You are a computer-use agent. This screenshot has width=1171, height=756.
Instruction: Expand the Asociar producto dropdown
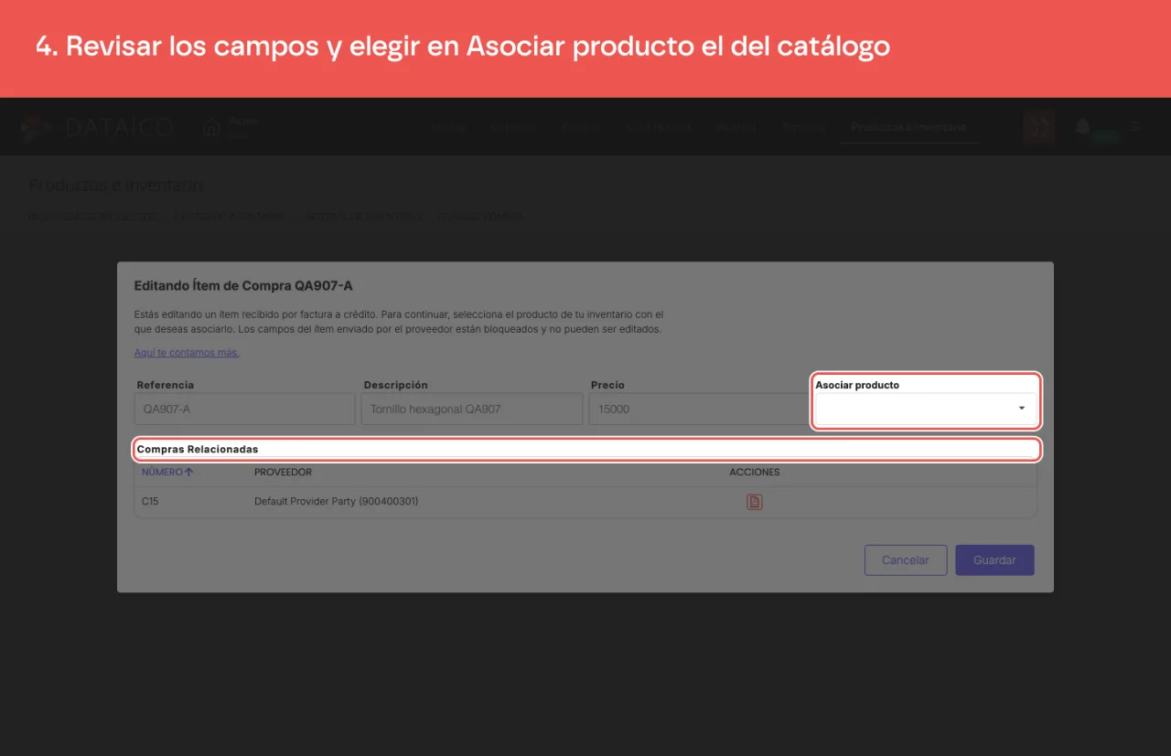[x=926, y=409]
